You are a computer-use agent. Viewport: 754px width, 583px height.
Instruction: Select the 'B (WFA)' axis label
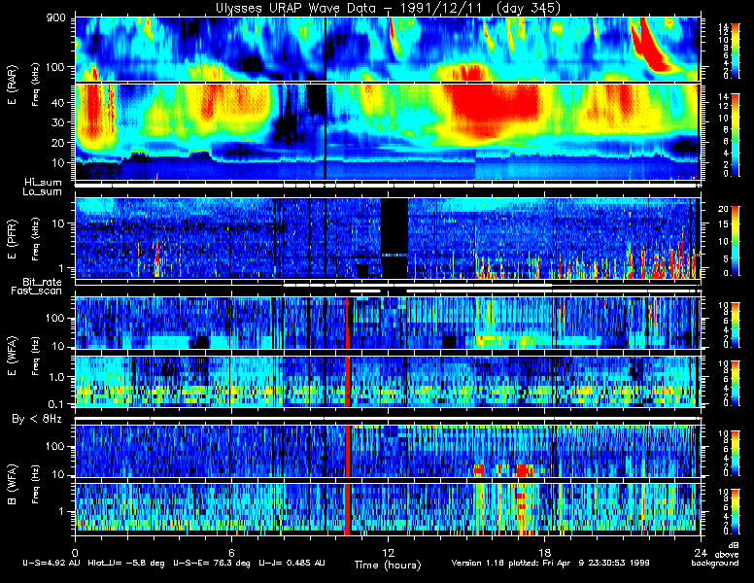pos(12,484)
